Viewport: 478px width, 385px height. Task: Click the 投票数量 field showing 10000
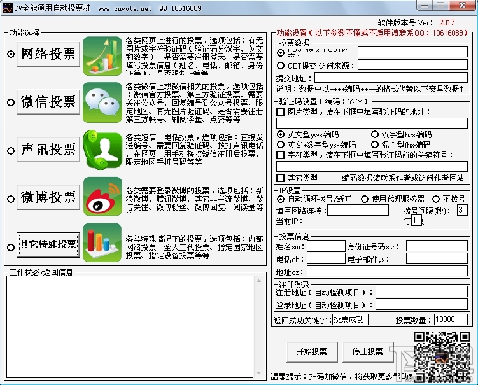[x=451, y=319]
